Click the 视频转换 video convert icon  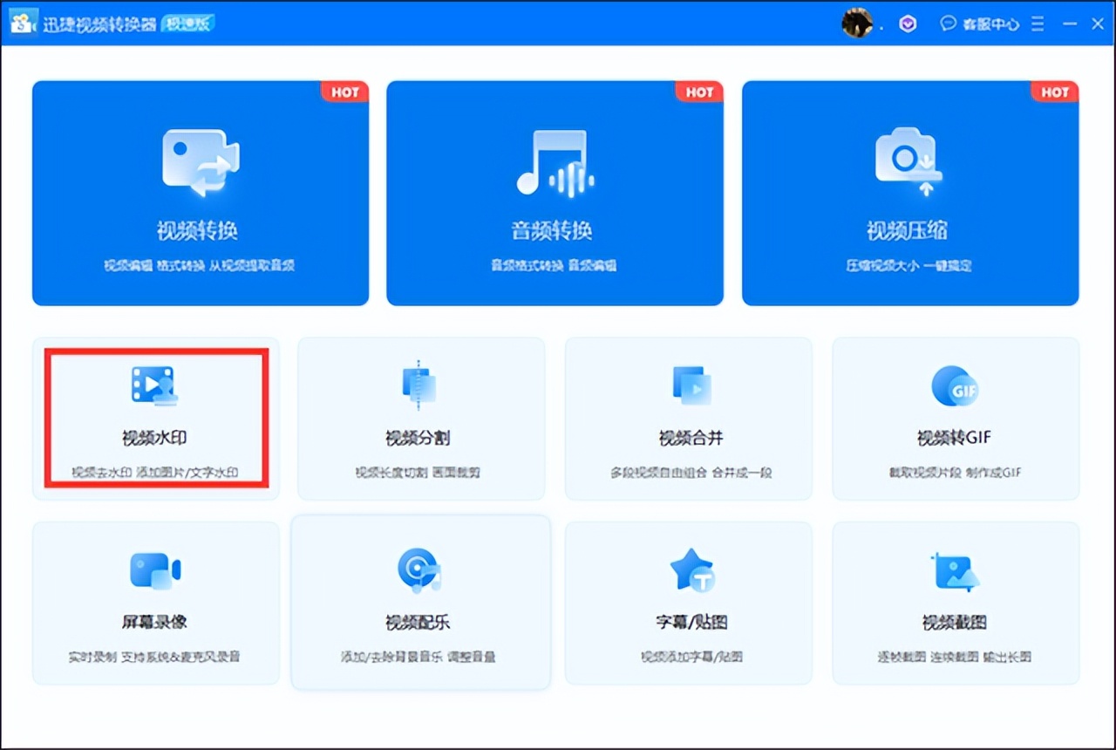(201, 162)
